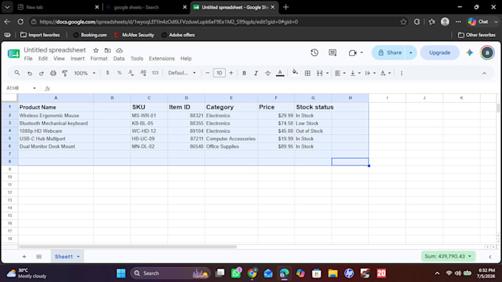
Task: Show side panel with bottom-right chevron
Action: click(490, 257)
